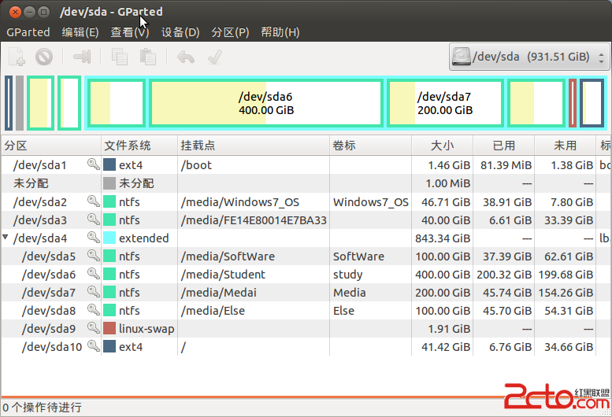The height and width of the screenshot is (417, 612).
Task: Click the key icon beside /dev/sda1
Action: tap(93, 164)
